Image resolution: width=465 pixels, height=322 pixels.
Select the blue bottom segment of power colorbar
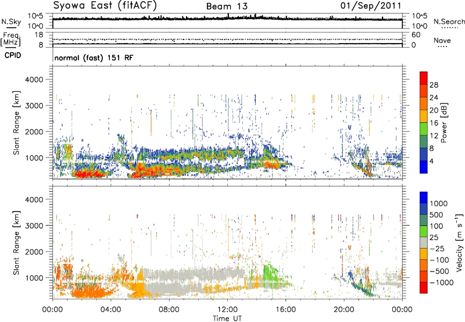point(424,167)
